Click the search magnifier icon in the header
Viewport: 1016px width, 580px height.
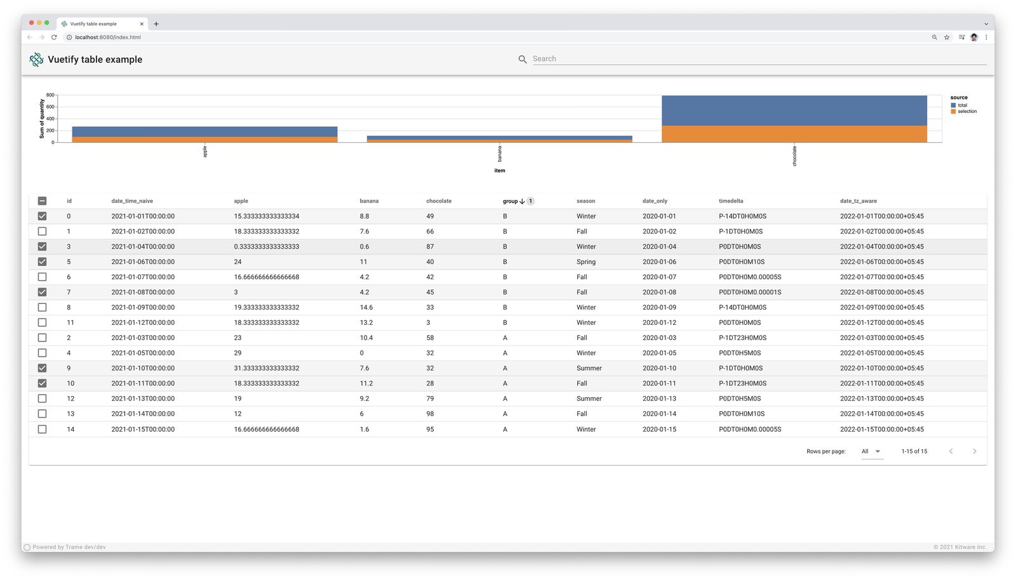coord(523,59)
